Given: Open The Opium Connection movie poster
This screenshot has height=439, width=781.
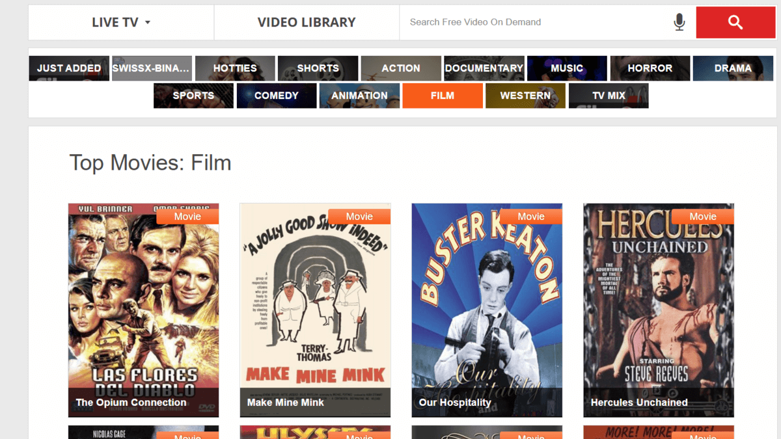Looking at the screenshot, I should click(x=143, y=306).
